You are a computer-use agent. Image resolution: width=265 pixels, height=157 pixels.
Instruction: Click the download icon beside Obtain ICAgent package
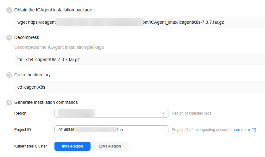tap(9, 10)
